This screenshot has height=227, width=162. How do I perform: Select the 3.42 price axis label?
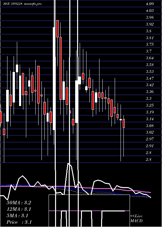click(x=150, y=85)
